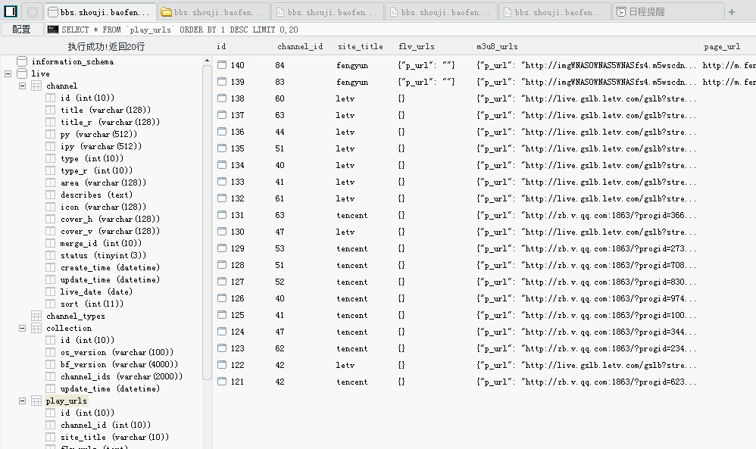
Task: Click the channel_types table icon
Action: pos(36,316)
